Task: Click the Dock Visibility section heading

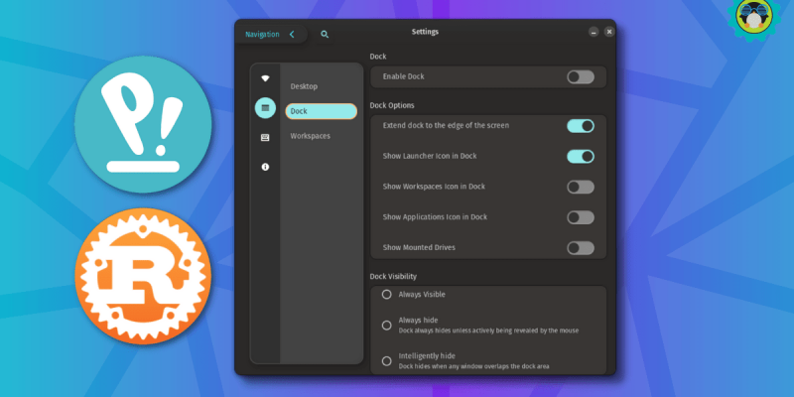Action: pos(393,277)
